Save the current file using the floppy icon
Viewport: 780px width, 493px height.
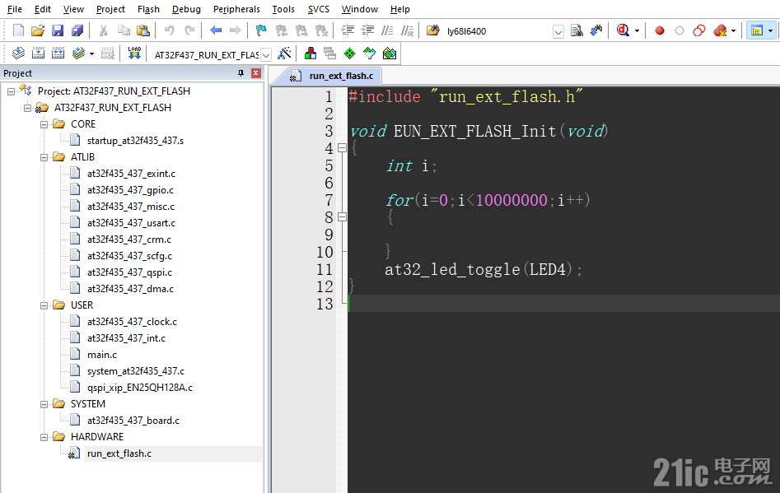(x=58, y=30)
